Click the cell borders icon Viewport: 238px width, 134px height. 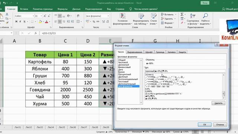tap(32, 22)
